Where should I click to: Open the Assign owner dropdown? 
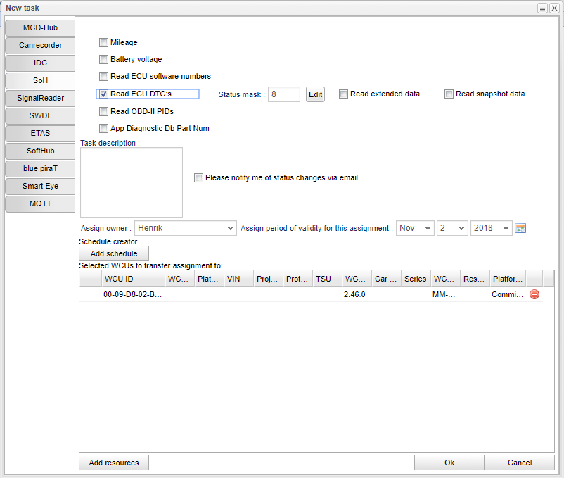click(186, 228)
